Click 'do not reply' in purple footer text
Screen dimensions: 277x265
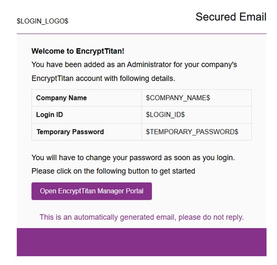[223, 218]
